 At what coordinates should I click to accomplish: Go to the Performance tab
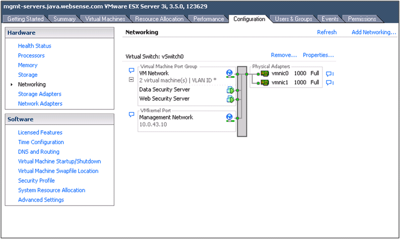click(208, 19)
